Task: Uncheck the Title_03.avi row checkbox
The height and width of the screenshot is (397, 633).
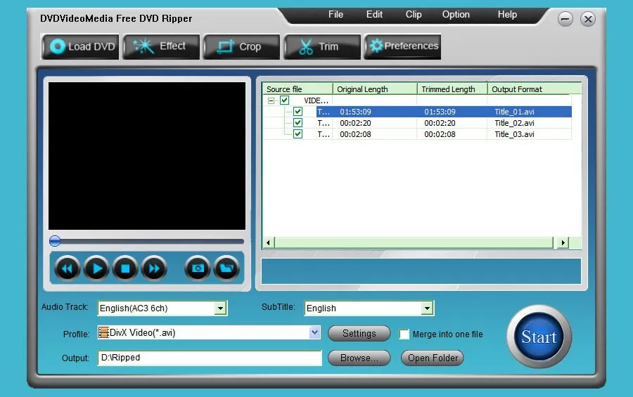Action: point(298,134)
